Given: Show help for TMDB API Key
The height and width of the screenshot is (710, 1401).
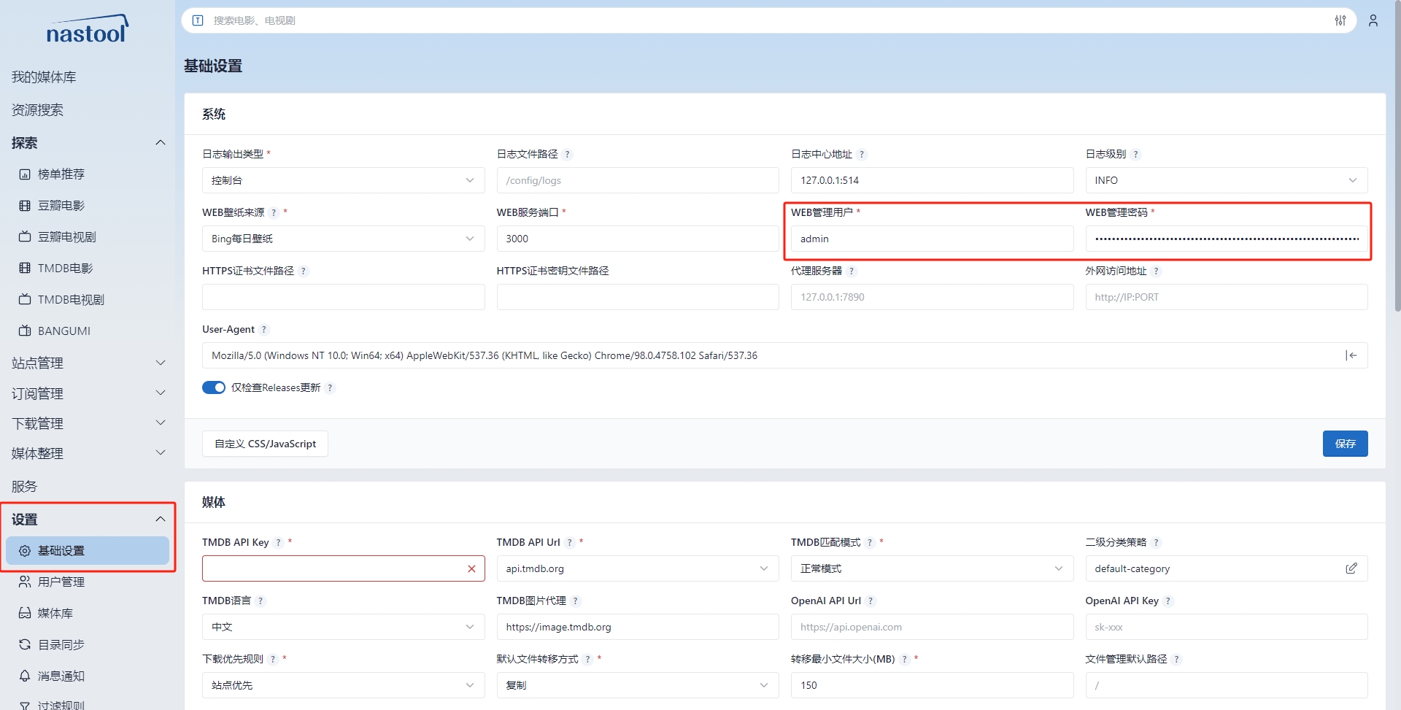Looking at the screenshot, I should 278,543.
